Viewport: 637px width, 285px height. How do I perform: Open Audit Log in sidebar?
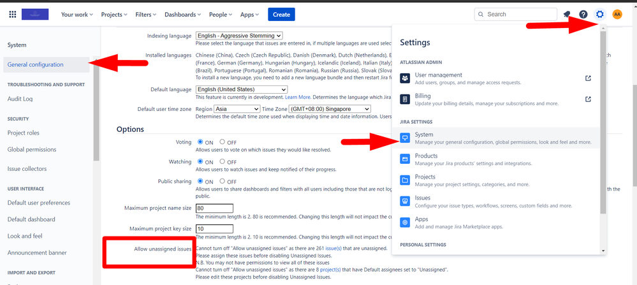tap(20, 99)
